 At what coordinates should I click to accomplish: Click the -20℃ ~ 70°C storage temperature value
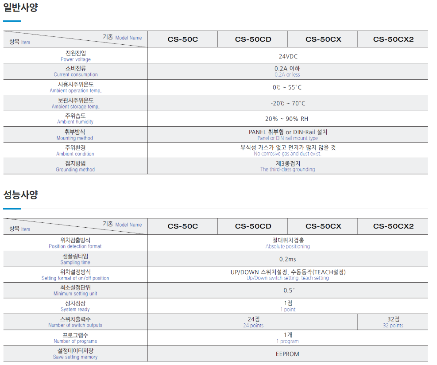(287, 103)
